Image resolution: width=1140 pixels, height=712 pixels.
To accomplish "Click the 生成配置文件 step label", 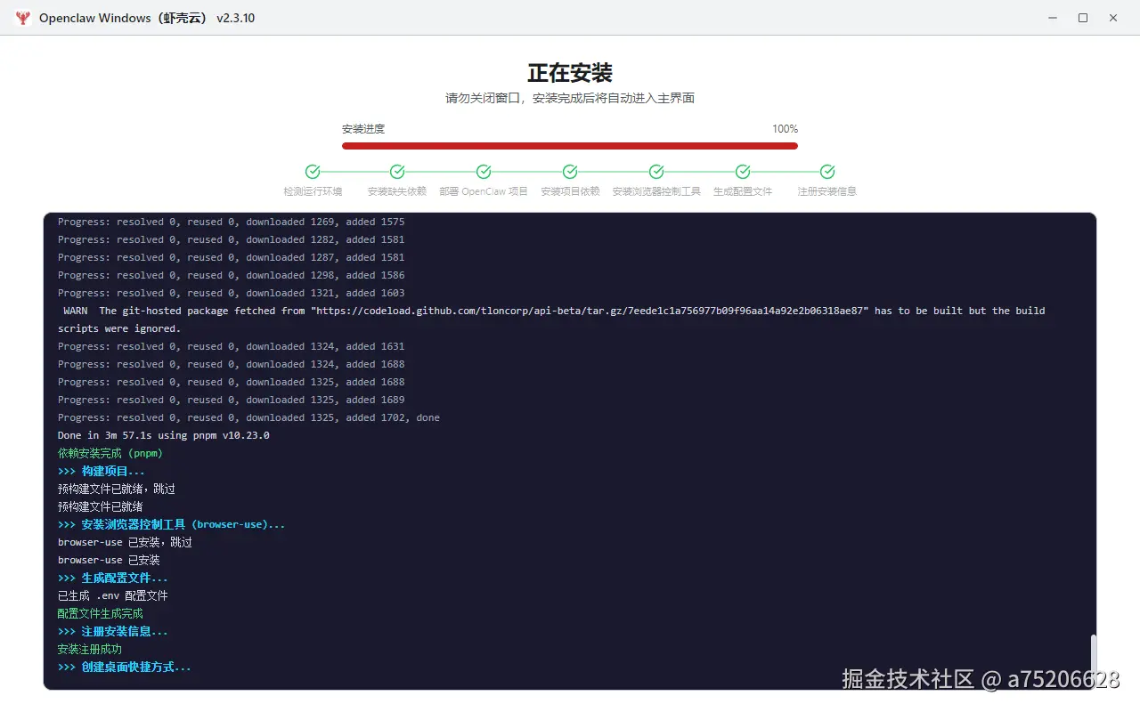I will [x=743, y=191].
